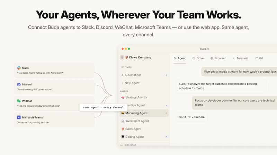Click the Coding Agent laptop icon
277x155 pixels.
coord(123,137)
